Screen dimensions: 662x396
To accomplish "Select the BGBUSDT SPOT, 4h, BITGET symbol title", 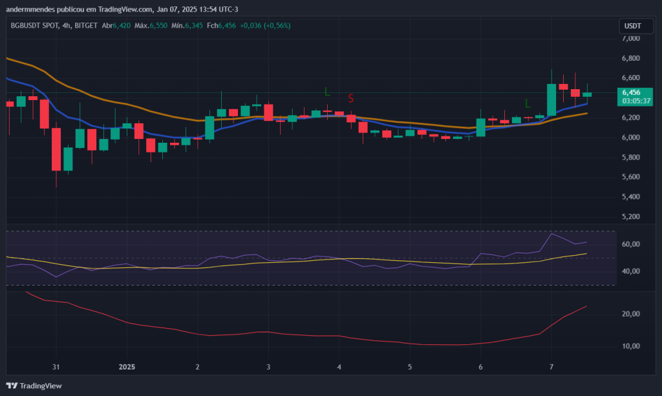I will tap(54, 26).
